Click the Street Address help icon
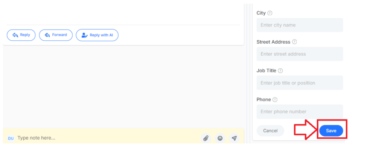Image resolution: width=365 pixels, height=156 pixels. point(294,42)
